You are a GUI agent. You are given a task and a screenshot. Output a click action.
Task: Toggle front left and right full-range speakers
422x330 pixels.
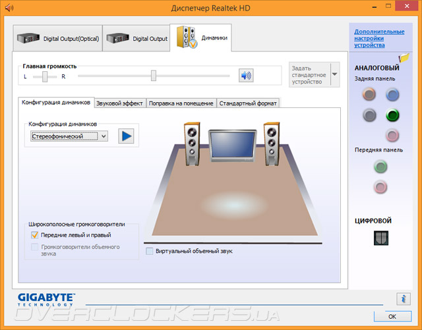[34, 234]
